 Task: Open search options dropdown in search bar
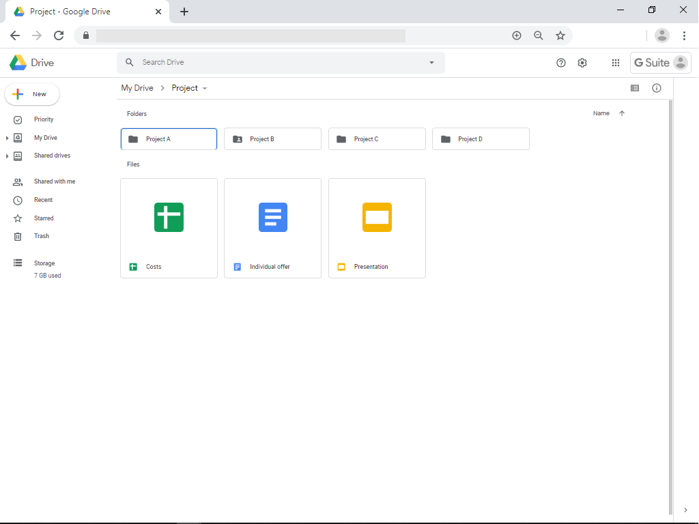431,62
